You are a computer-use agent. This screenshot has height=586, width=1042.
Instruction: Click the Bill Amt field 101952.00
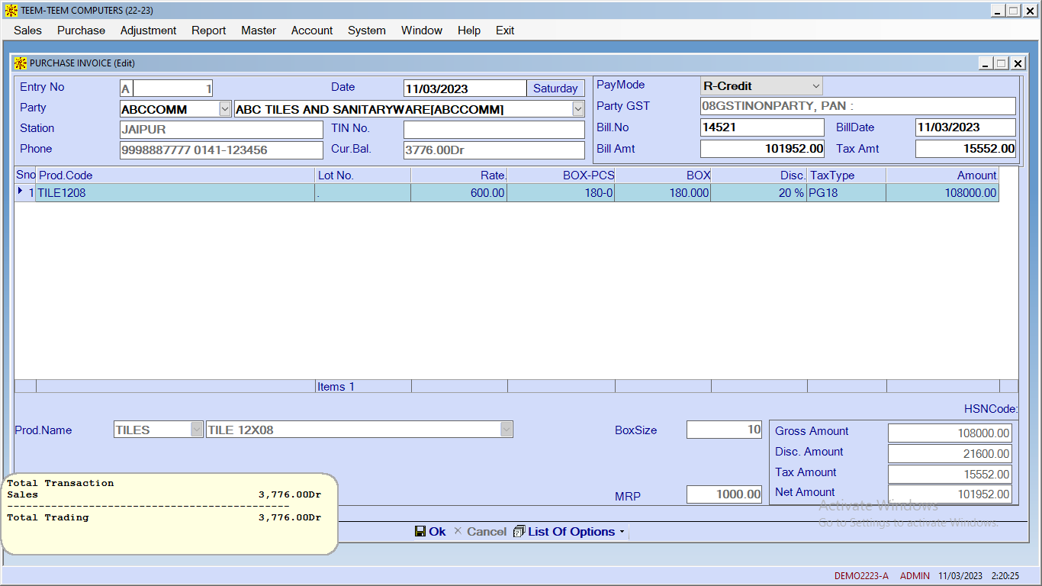pos(762,149)
